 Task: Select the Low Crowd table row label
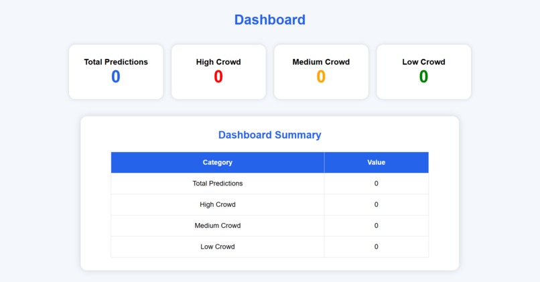(x=218, y=246)
